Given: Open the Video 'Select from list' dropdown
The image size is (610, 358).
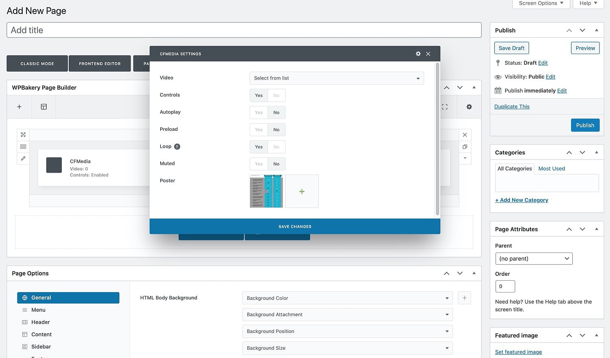Looking at the screenshot, I should click(336, 78).
